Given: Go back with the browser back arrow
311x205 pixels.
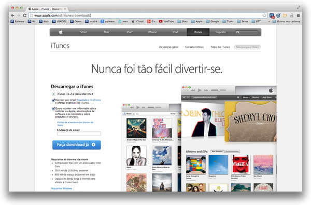Looking at the screenshot, I should point(12,15).
